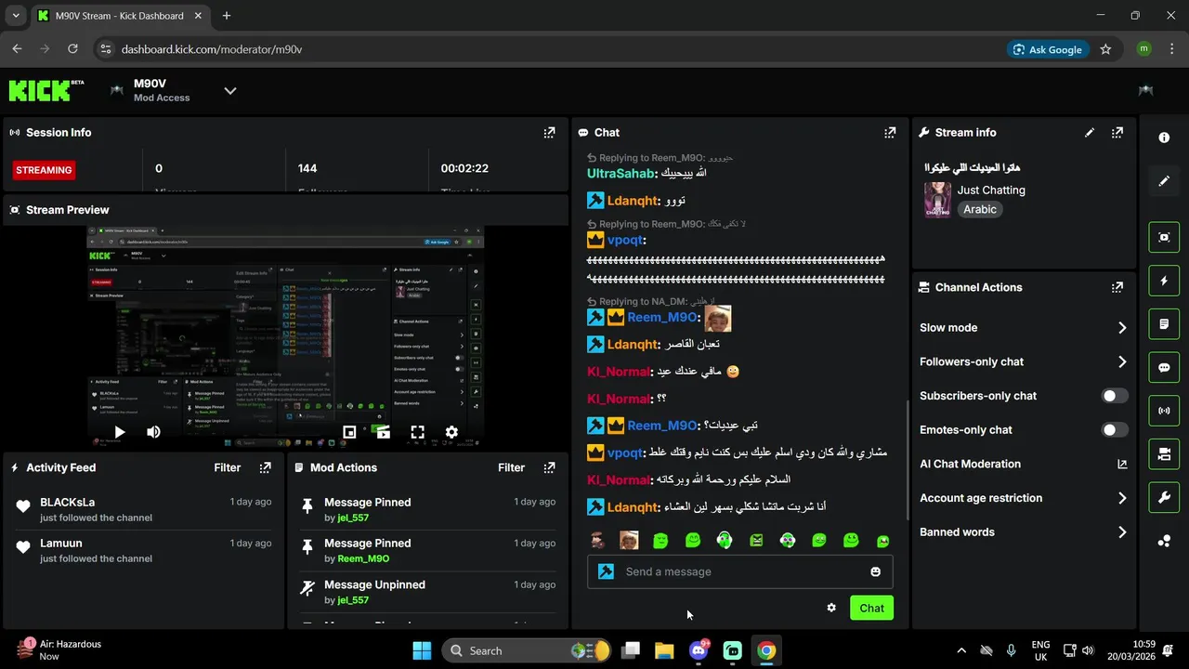Open File Explorer from the taskbar
This screenshot has height=669, width=1189.
[x=664, y=650]
